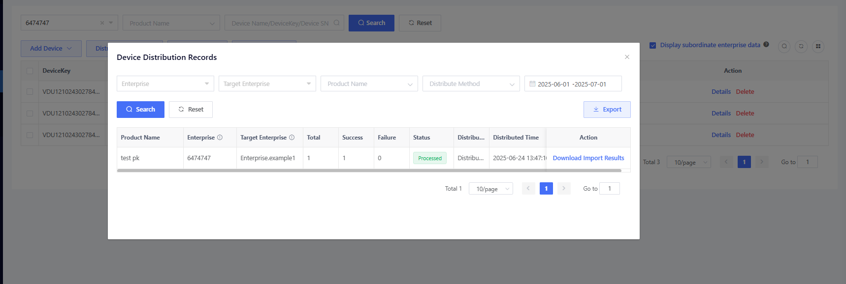
Task: Open the column settings grid icon
Action: click(818, 46)
